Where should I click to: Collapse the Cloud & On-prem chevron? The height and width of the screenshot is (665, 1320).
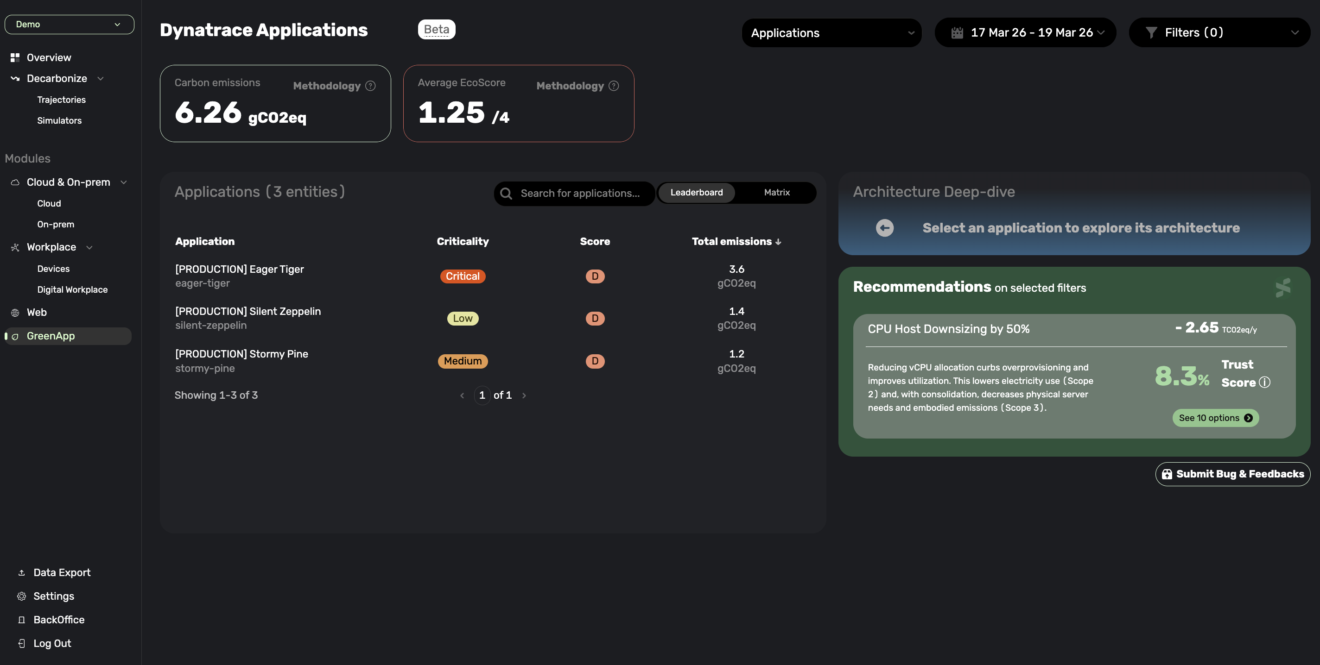pos(123,182)
